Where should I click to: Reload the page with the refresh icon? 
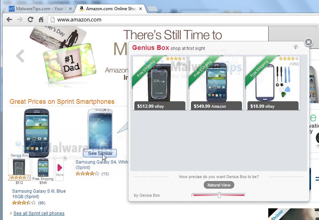31,19
